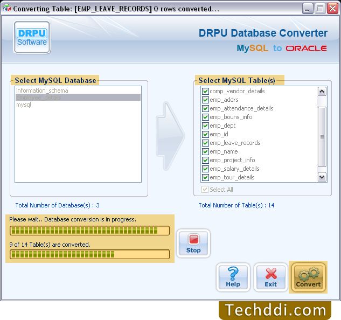Viewport: 341px width, 320px height.
Task: Click the table list scroll down arrow
Action: [x=322, y=177]
